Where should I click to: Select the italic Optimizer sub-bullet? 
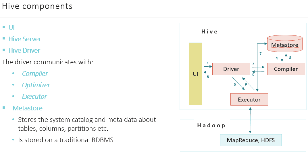36,85
